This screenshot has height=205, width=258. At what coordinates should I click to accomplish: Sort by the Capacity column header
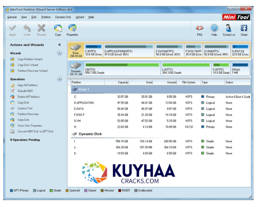coord(117,82)
